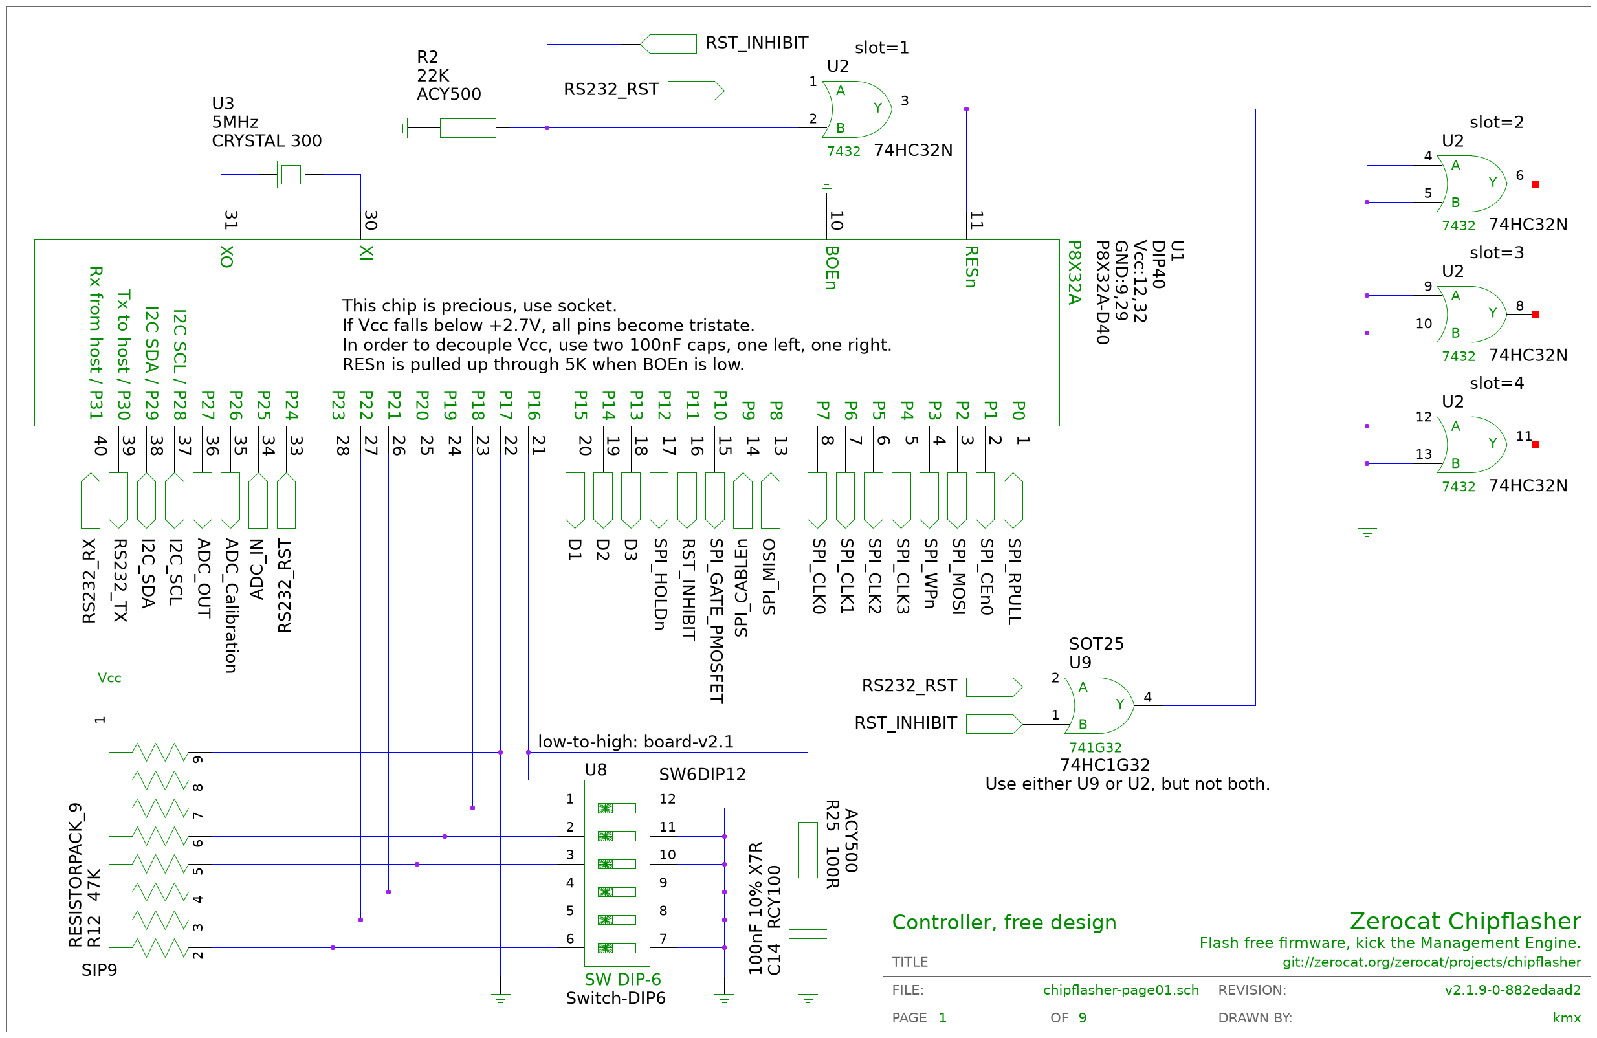Click the R25 100R resistor symbol
This screenshot has height=1038, width=1597.
(808, 850)
